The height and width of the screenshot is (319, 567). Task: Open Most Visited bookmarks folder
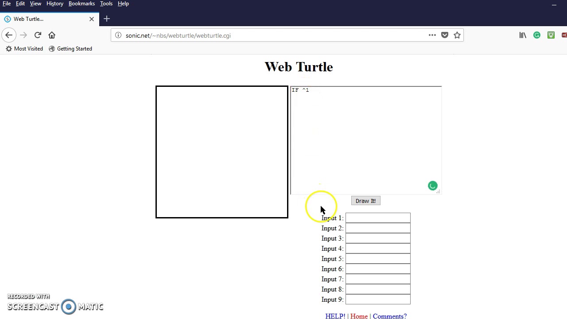(24, 49)
